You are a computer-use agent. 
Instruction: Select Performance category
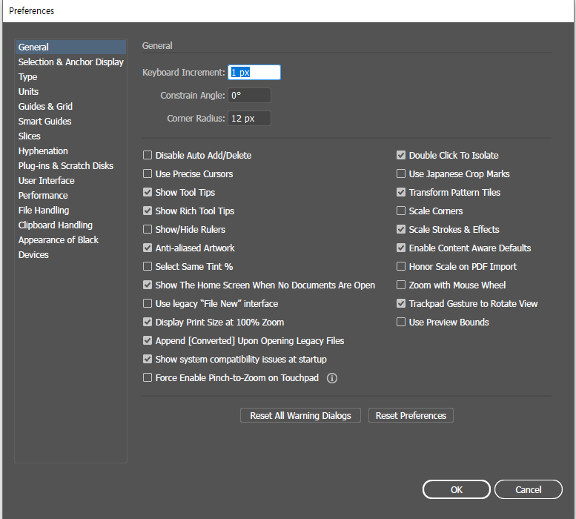coord(71,196)
